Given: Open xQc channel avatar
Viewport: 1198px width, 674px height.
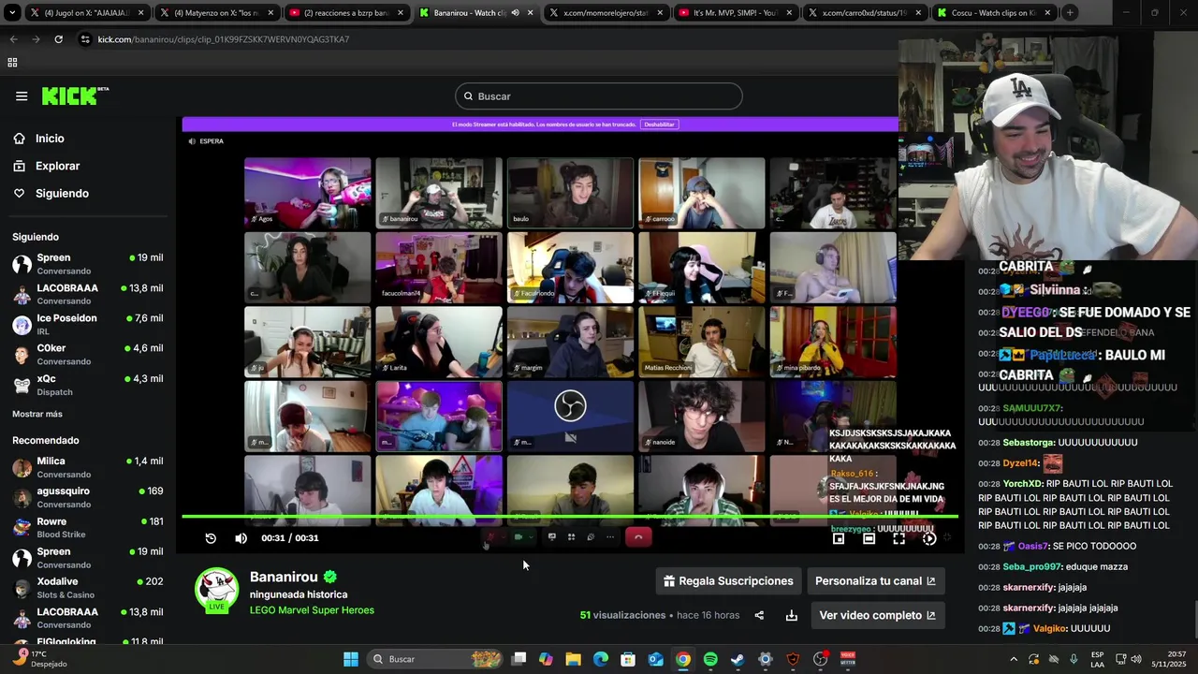Looking at the screenshot, I should pos(22,385).
